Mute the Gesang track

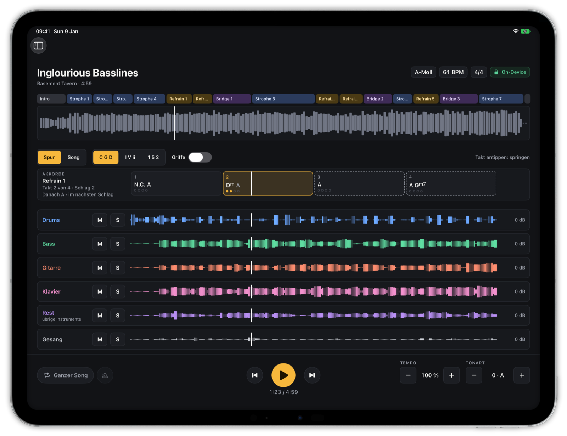click(x=100, y=339)
